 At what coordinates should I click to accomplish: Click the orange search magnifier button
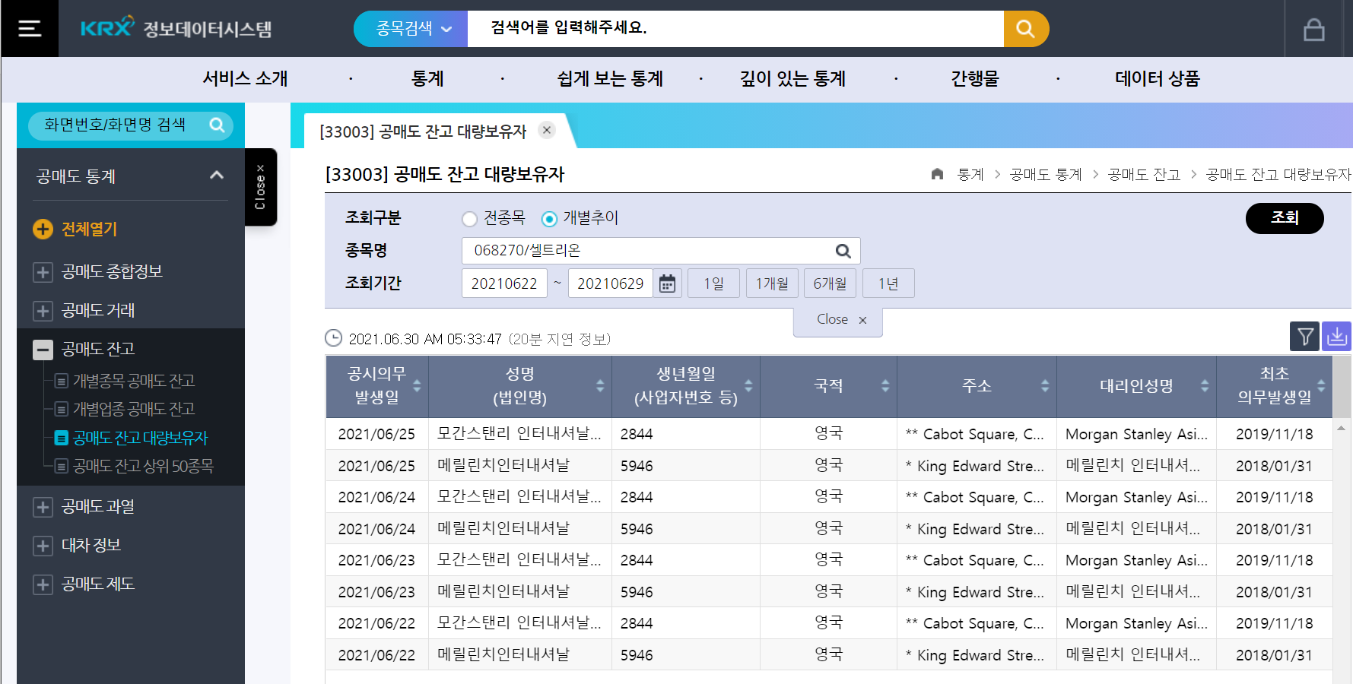tap(1025, 29)
